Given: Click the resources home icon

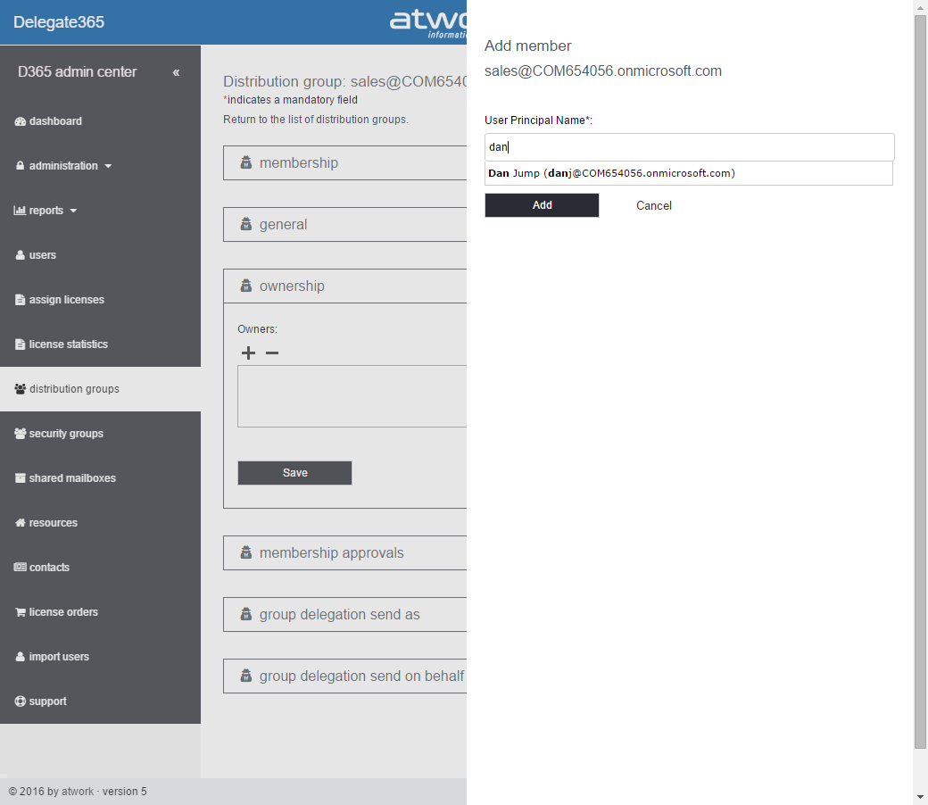Looking at the screenshot, I should coord(21,523).
